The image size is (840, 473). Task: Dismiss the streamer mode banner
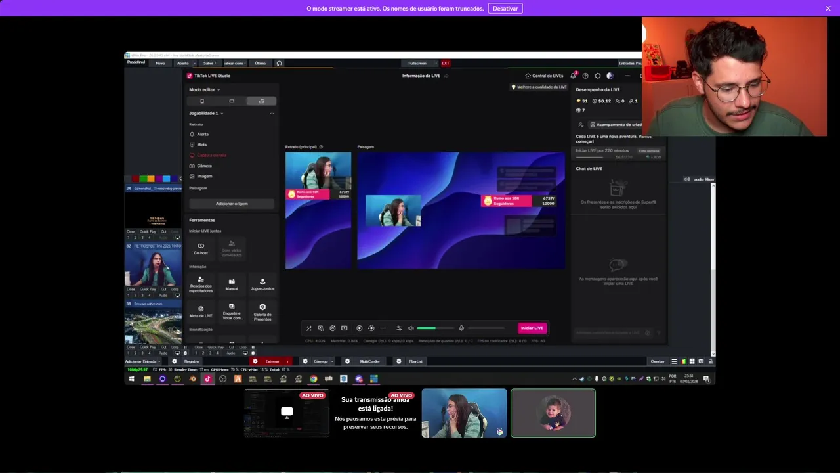click(828, 9)
